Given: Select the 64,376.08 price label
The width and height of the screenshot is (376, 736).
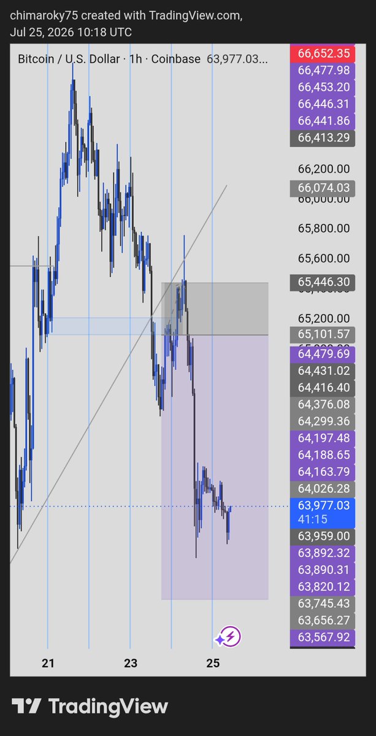Looking at the screenshot, I should pos(323,404).
